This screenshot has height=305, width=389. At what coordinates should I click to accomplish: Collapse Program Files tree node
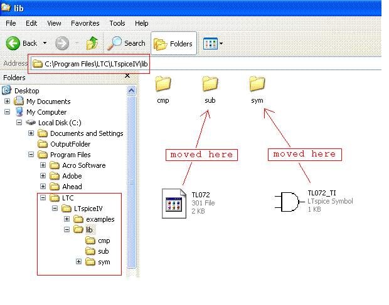pos(31,155)
